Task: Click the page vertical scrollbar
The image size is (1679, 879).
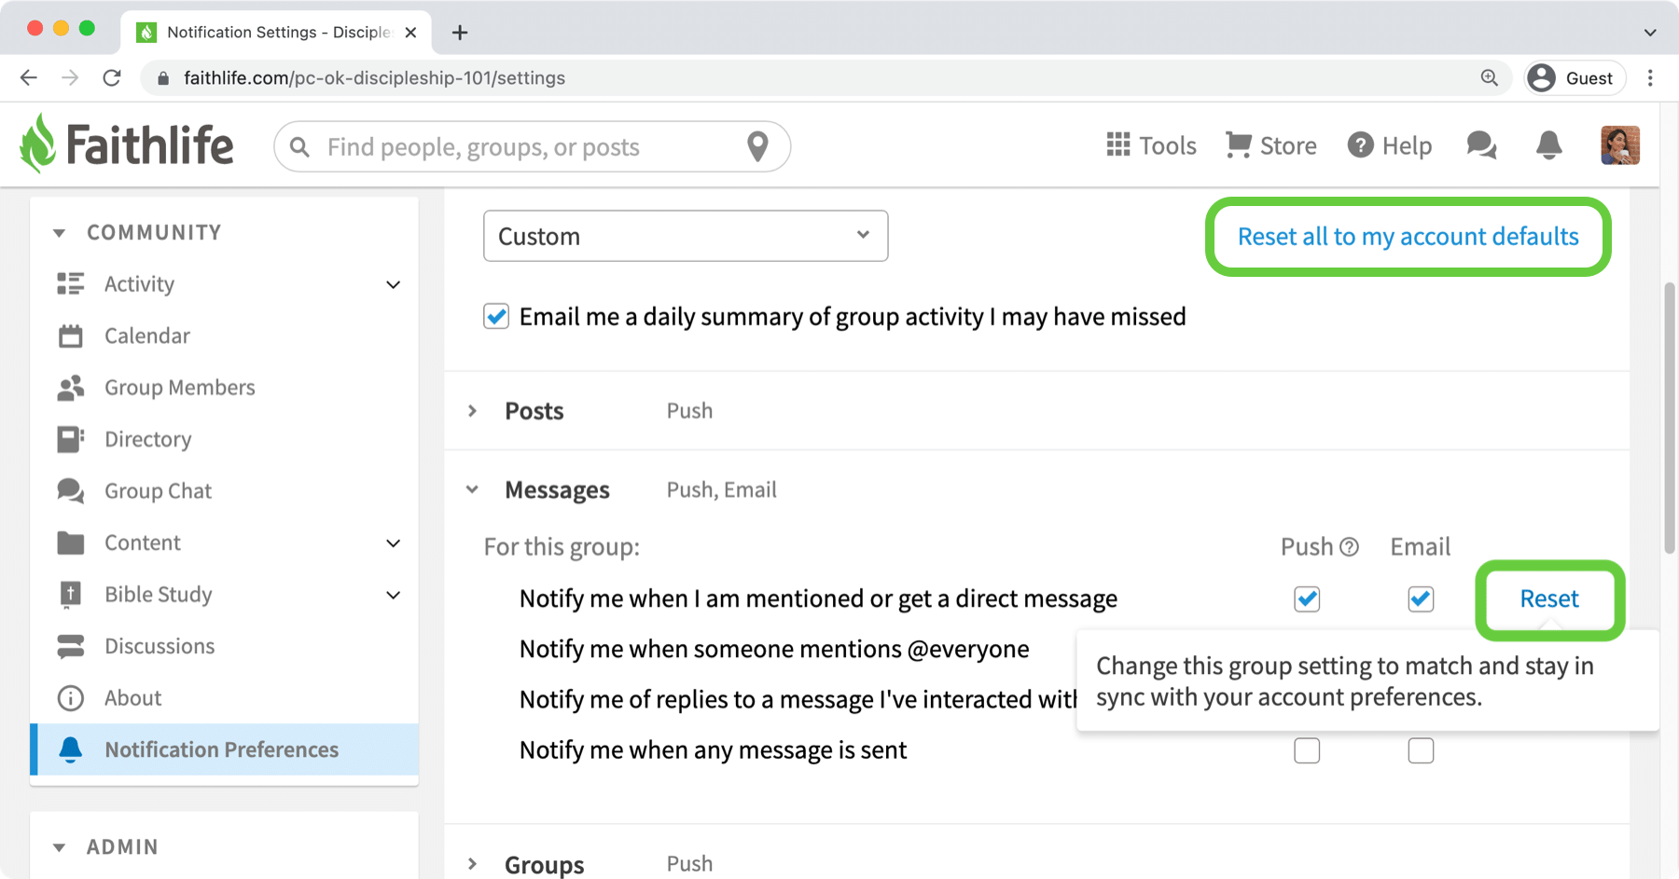Action: 1670,418
